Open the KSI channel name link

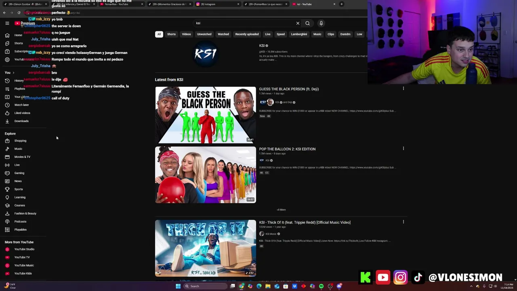[x=262, y=46]
